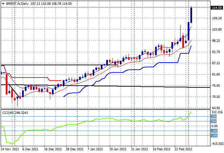Click the 19 Jan 2022 date label

tap(118, 149)
